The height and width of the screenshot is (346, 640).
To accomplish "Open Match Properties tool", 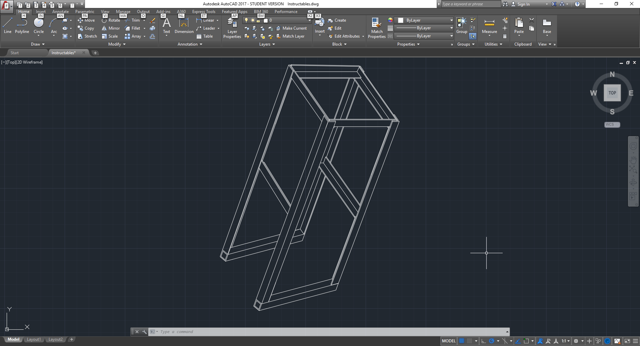I will pos(377,28).
